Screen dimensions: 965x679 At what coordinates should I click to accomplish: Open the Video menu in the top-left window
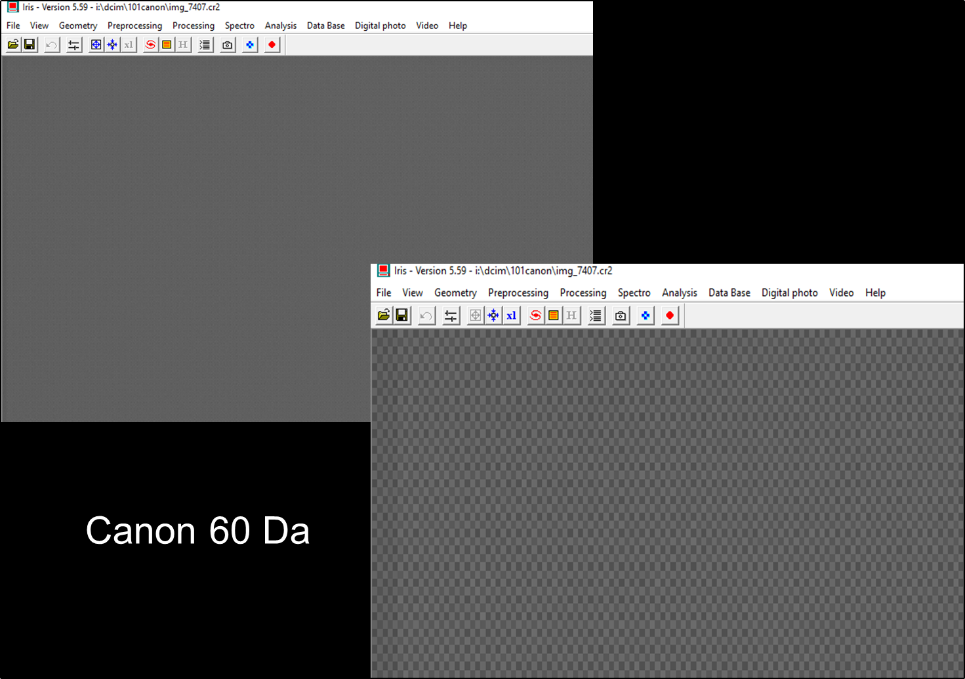pyautogui.click(x=427, y=26)
